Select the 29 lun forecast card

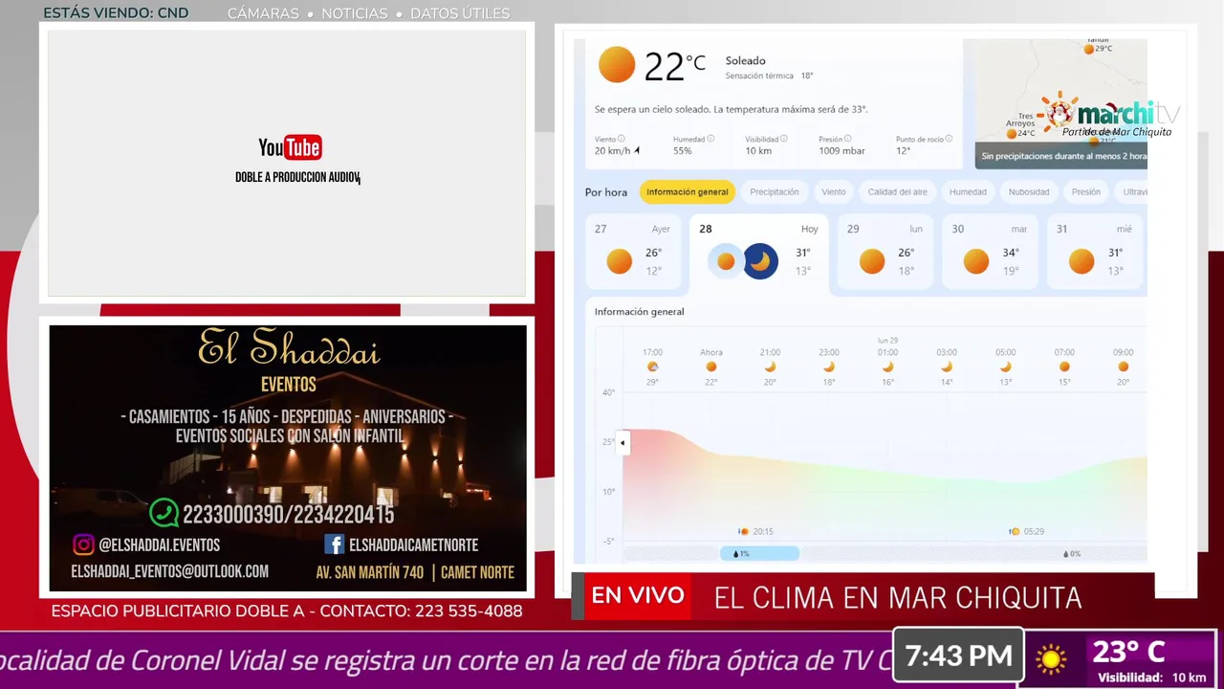point(885,252)
